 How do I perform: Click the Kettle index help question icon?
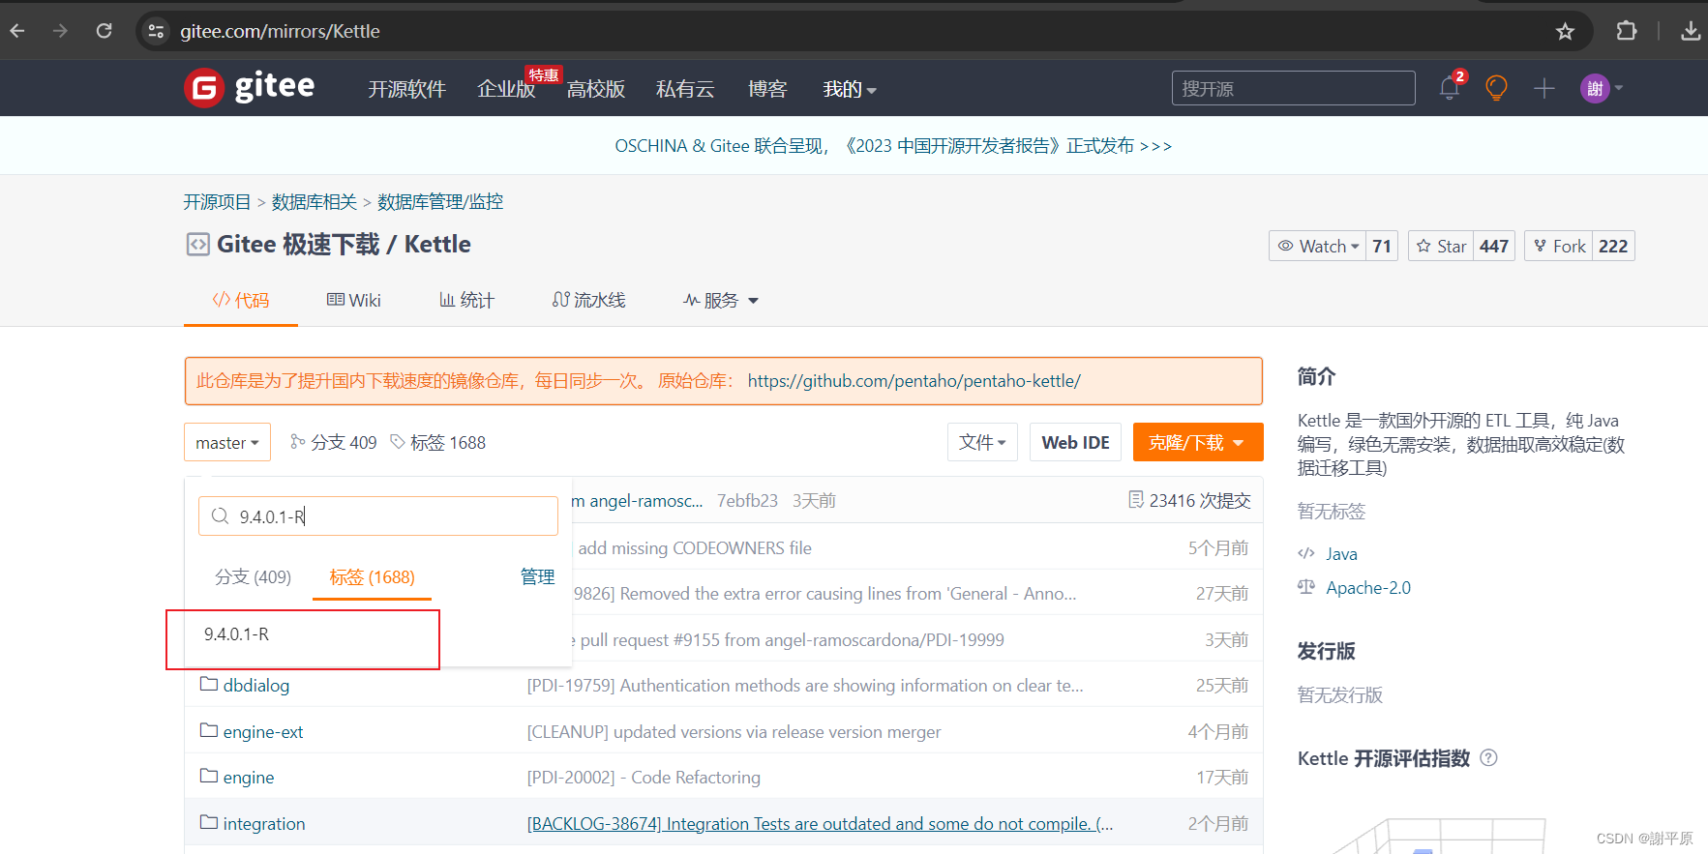tap(1489, 758)
